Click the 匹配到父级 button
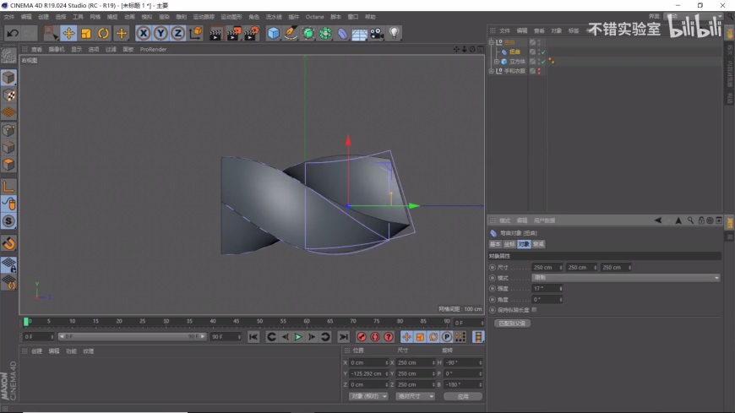Viewport: 735px width, 413px height. point(512,323)
